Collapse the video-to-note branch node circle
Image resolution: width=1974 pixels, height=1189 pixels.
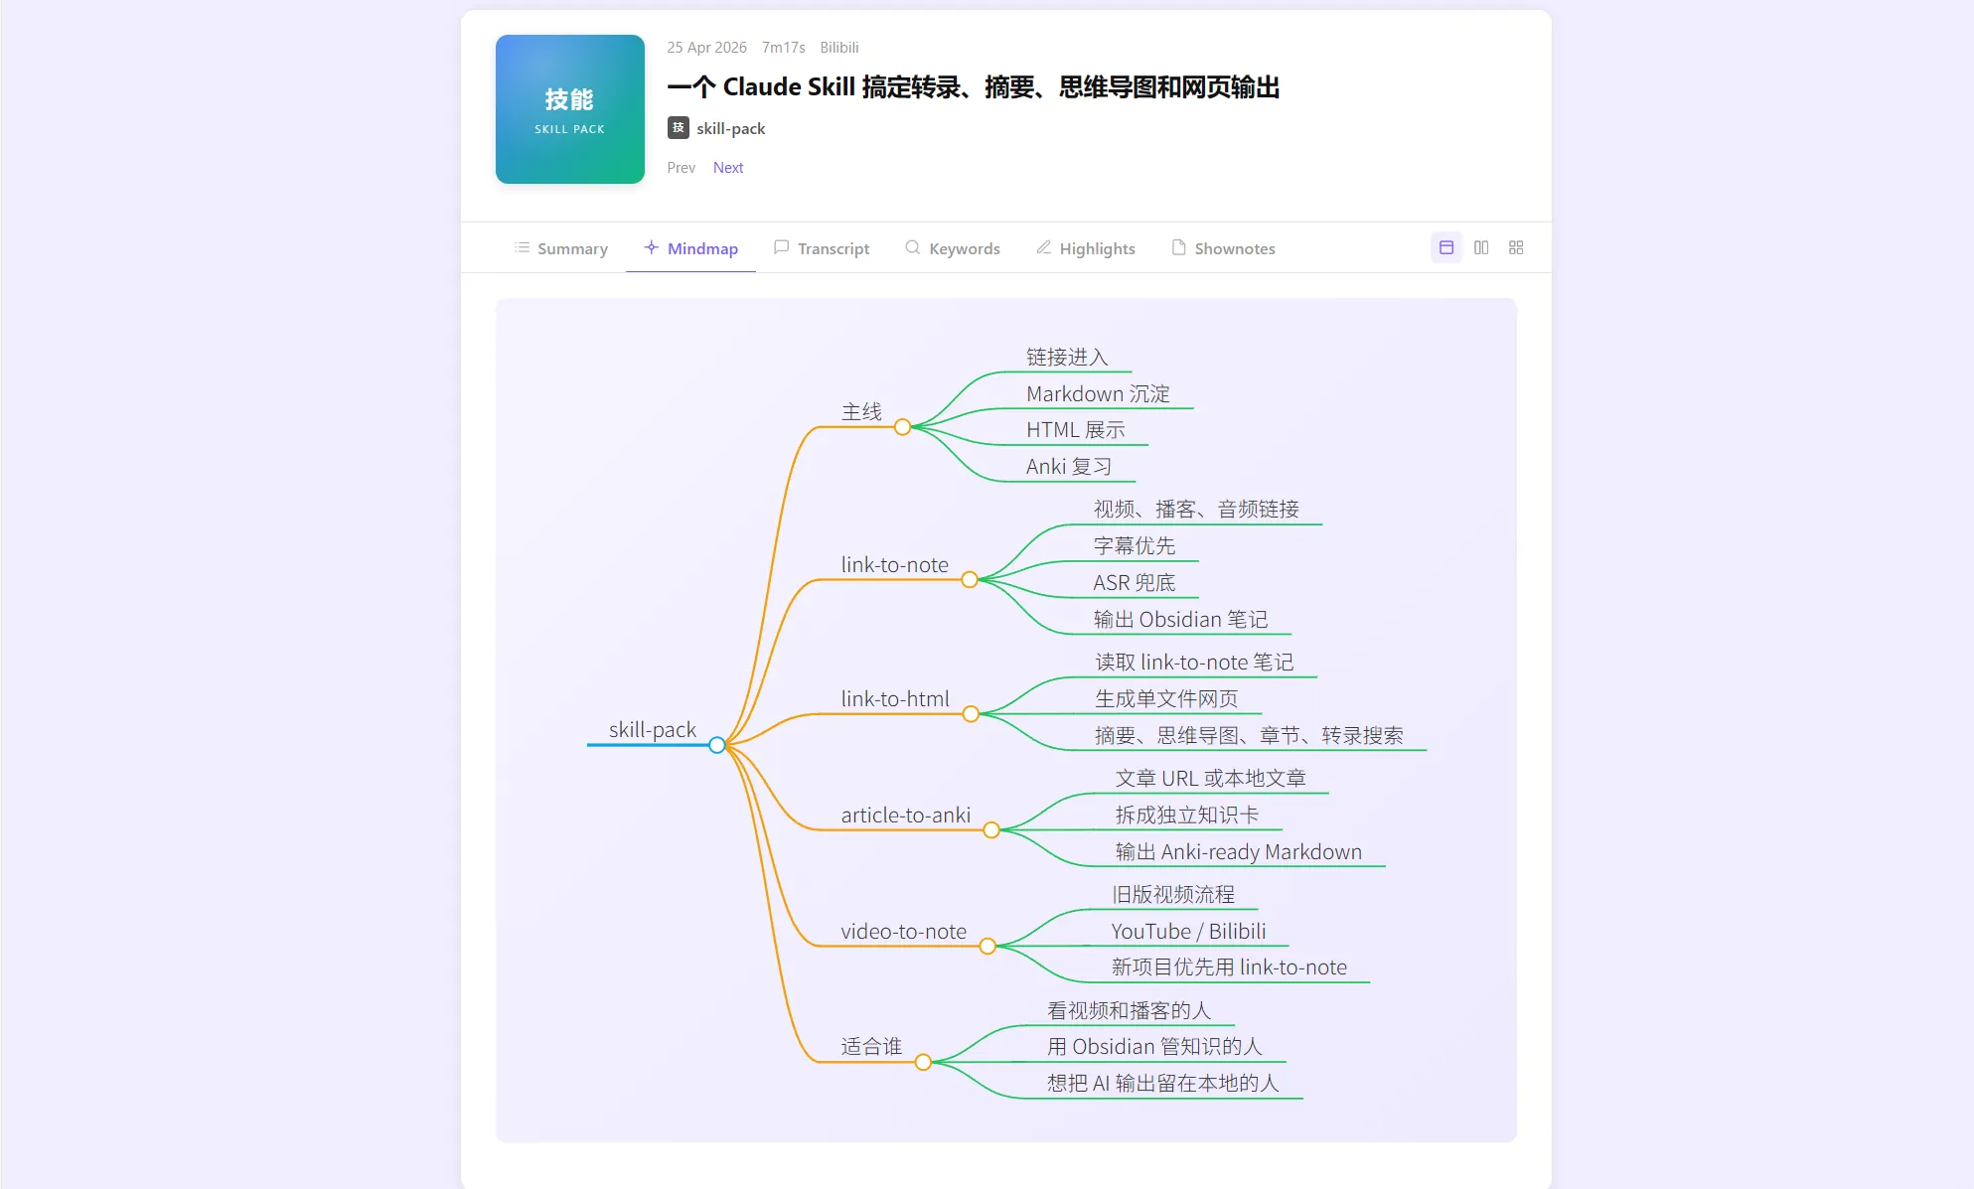pos(987,947)
